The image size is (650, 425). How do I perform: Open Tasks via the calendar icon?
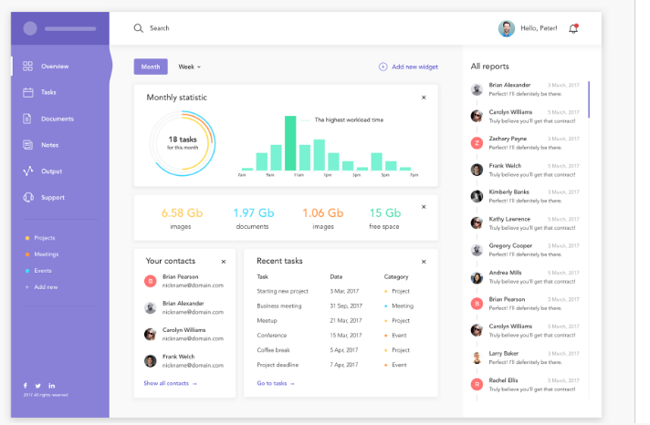click(x=27, y=92)
